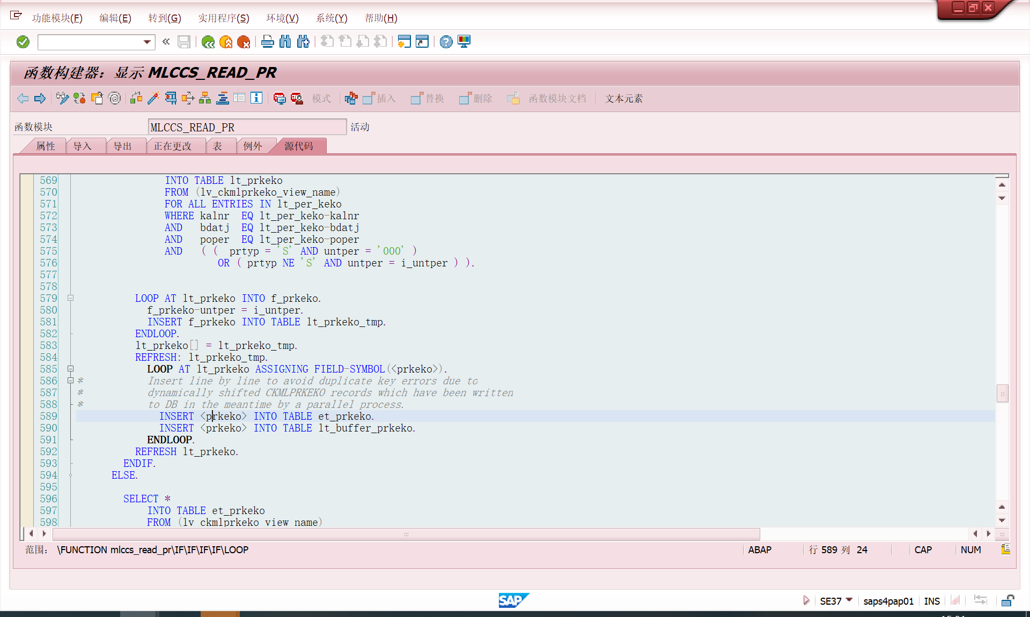Switch to the 导入 tab
The width and height of the screenshot is (1030, 617).
pos(82,146)
